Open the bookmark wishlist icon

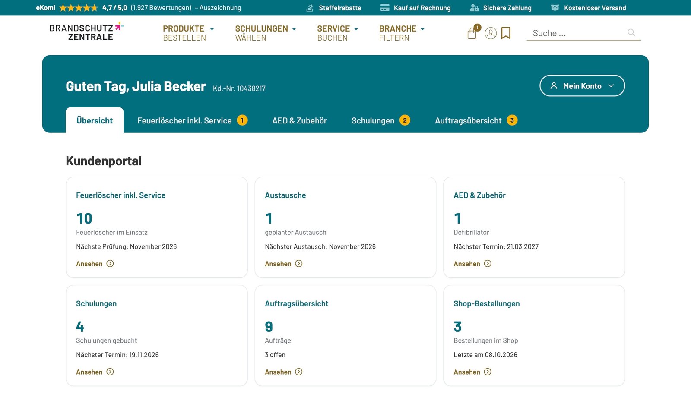click(x=506, y=33)
